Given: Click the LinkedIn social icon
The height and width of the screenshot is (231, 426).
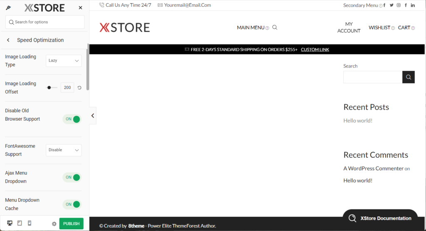Looking at the screenshot, I should 413,5.
